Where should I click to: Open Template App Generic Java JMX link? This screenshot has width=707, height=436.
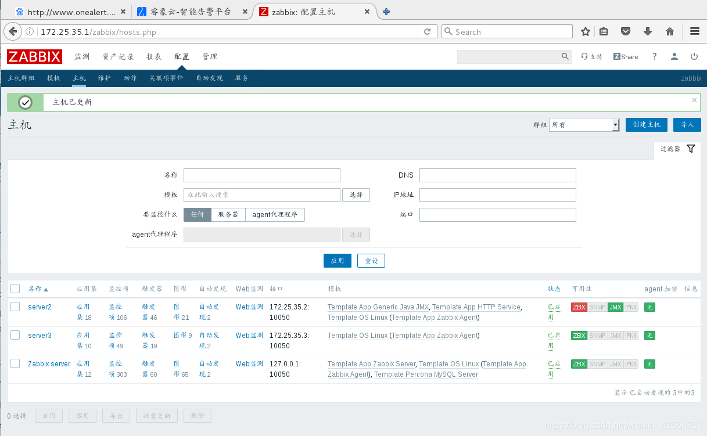[378, 307]
